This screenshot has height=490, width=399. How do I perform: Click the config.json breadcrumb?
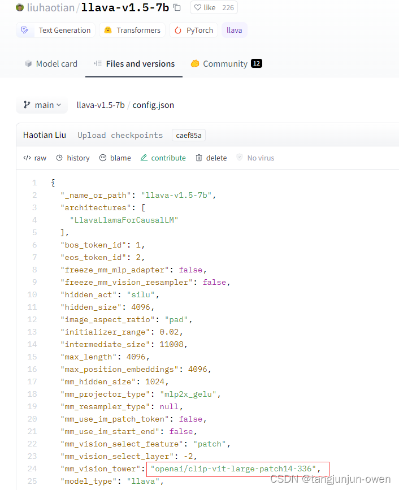click(153, 105)
